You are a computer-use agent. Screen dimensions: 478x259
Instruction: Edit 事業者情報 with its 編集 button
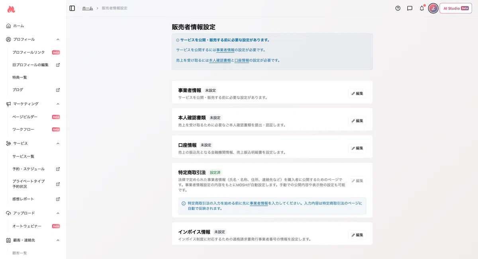[x=357, y=93]
